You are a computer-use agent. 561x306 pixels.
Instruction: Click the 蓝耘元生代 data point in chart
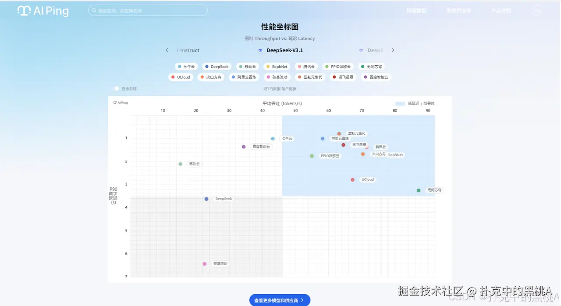click(x=339, y=134)
